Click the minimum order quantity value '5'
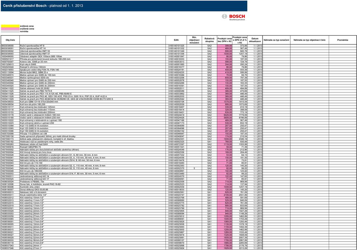This screenshot has width=357, height=250. (x=194, y=168)
